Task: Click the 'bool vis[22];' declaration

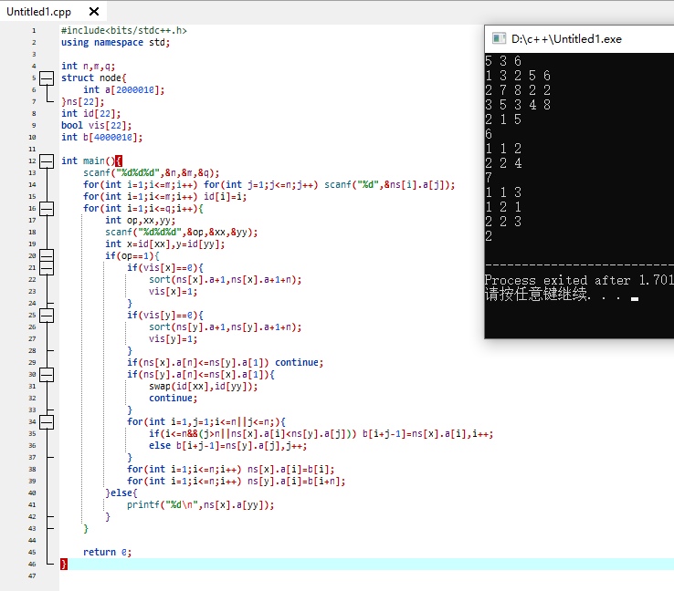Action: [x=96, y=125]
